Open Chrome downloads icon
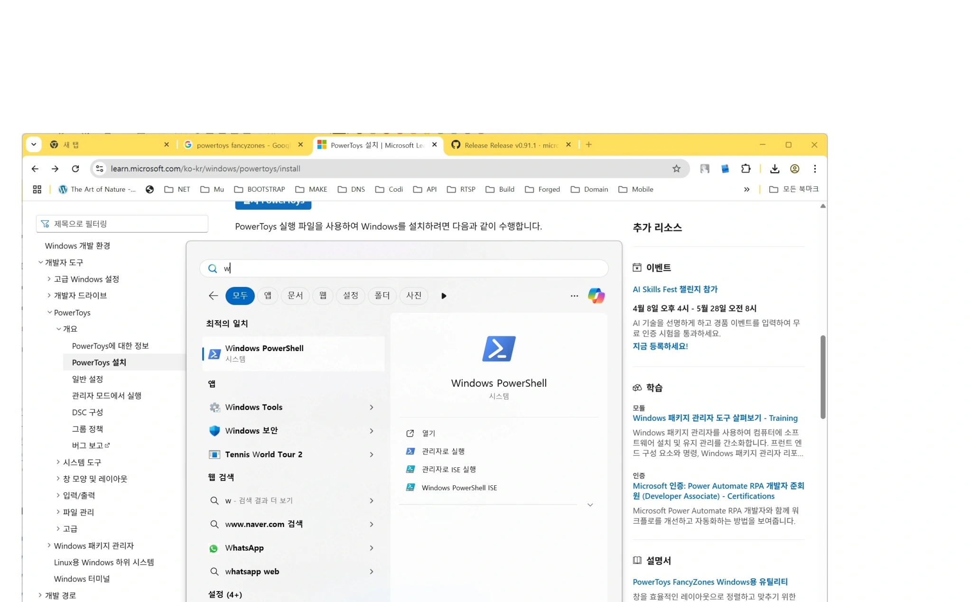Viewport: 970px width, 602px height. (775, 168)
